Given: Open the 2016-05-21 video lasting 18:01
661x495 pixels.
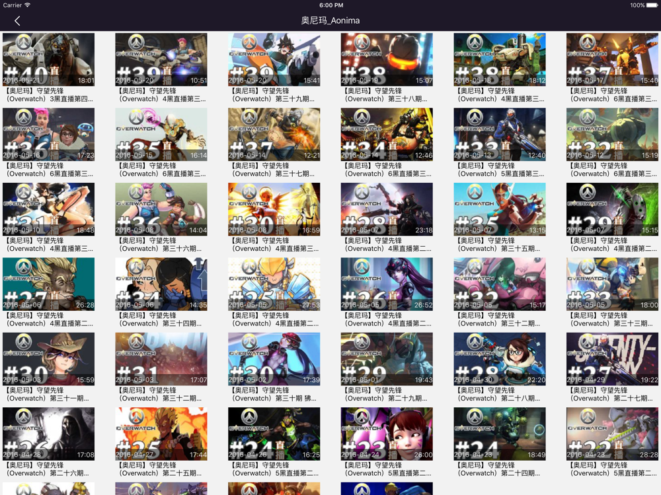Looking at the screenshot, I should (x=48, y=60).
